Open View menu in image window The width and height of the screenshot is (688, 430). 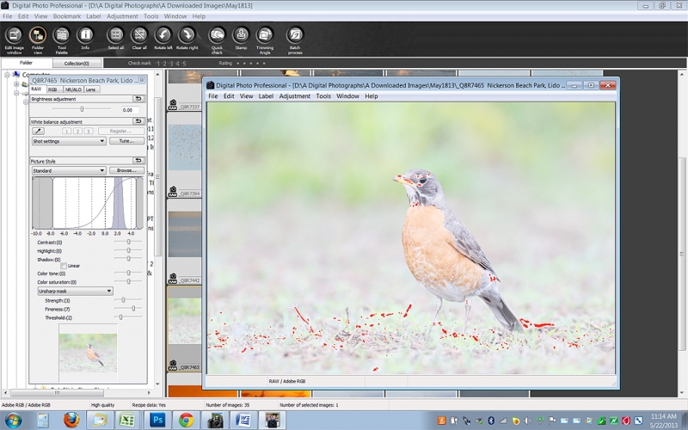246,96
